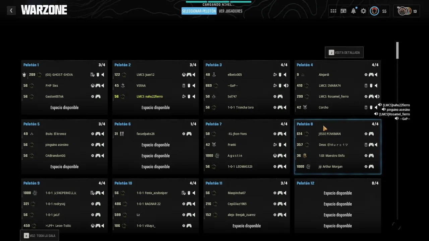The width and height of the screenshot is (429, 241).
Task: Click controller icon for Lz
Action: (189, 215)
